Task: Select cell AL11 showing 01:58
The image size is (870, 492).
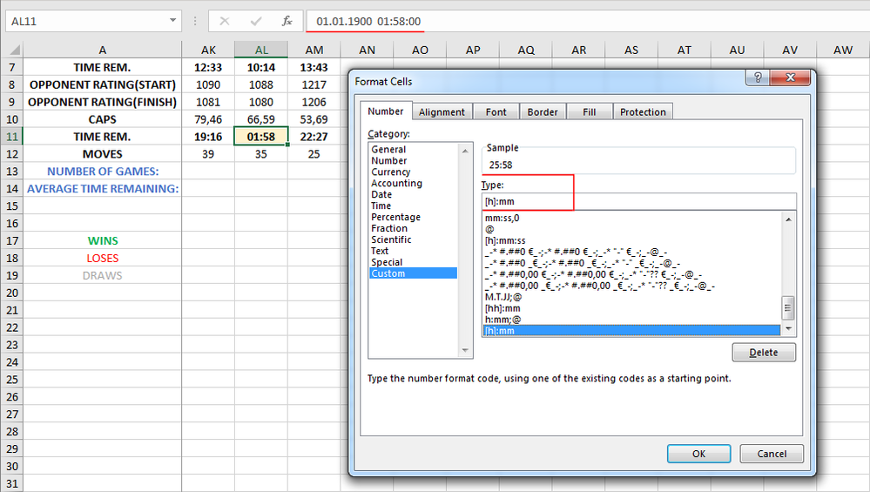Action: pos(260,137)
